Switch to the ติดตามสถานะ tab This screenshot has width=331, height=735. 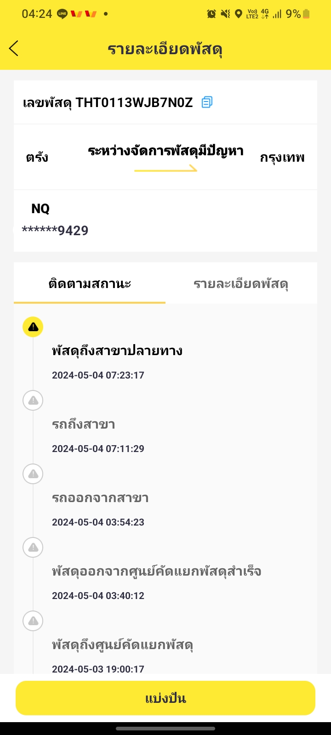[90, 283]
